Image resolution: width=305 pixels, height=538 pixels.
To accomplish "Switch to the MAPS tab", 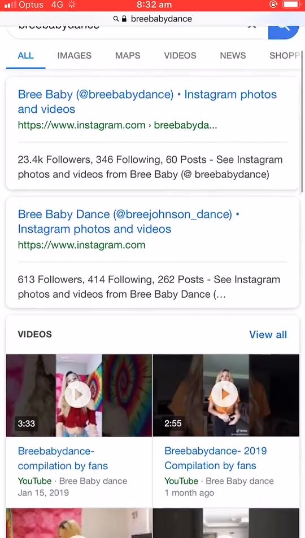I will coord(128,56).
